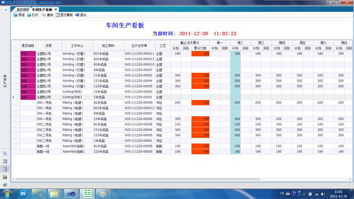Click the B3半成品 material cell
The height and width of the screenshot is (199, 354).
[108, 65]
